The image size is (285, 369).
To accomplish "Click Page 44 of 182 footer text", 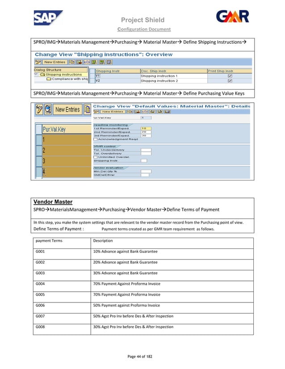I will (140, 356).
